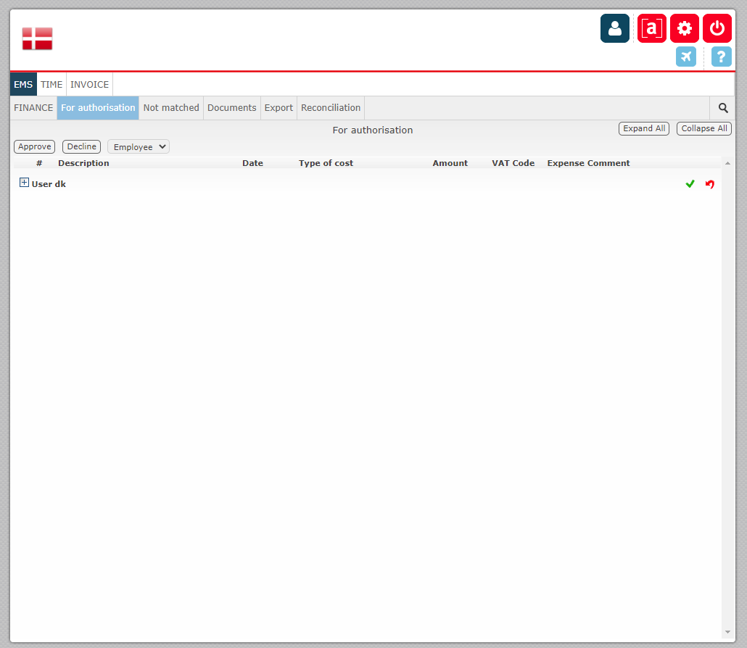The width and height of the screenshot is (747, 648).
Task: Open the Employee dropdown
Action: coord(139,146)
